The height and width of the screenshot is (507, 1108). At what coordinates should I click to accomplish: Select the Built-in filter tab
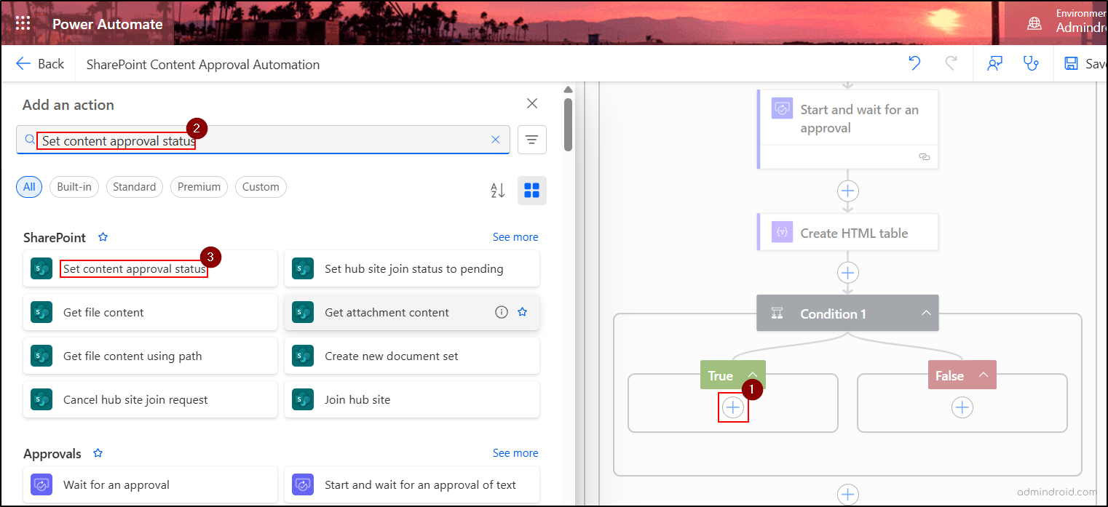pos(74,186)
